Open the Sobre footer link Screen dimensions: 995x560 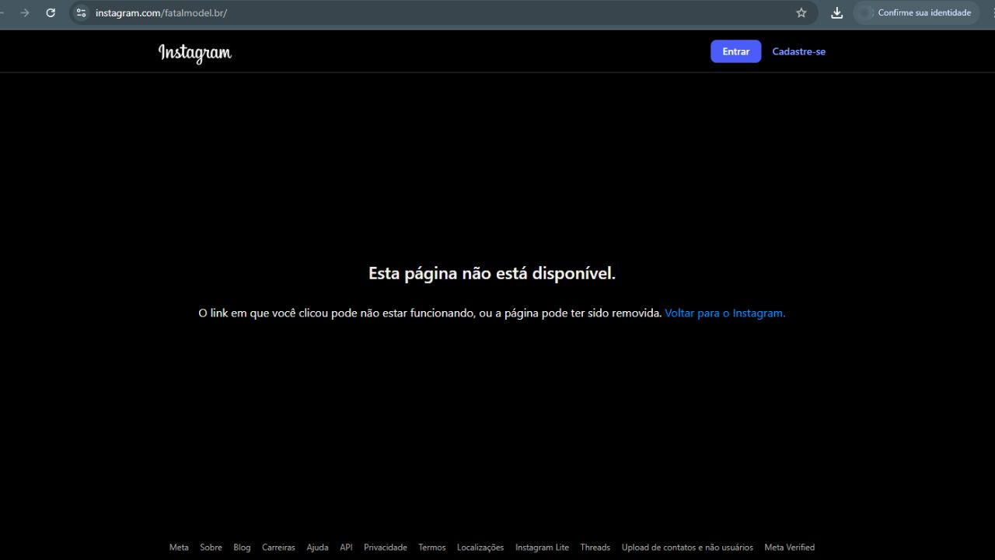(x=211, y=548)
